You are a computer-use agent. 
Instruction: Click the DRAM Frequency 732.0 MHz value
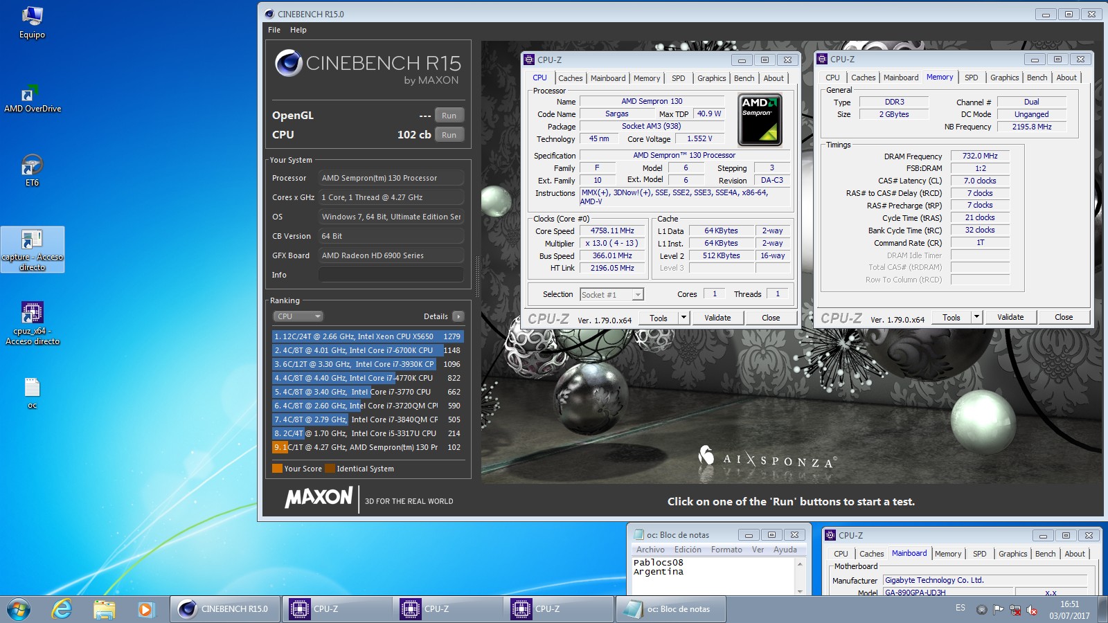[x=980, y=156]
